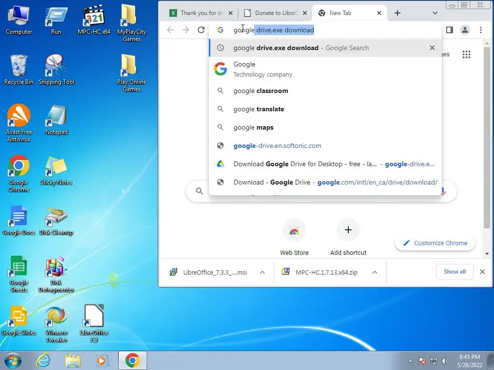Select the New Tab tab
The width and height of the screenshot is (494, 370).
(349, 13)
